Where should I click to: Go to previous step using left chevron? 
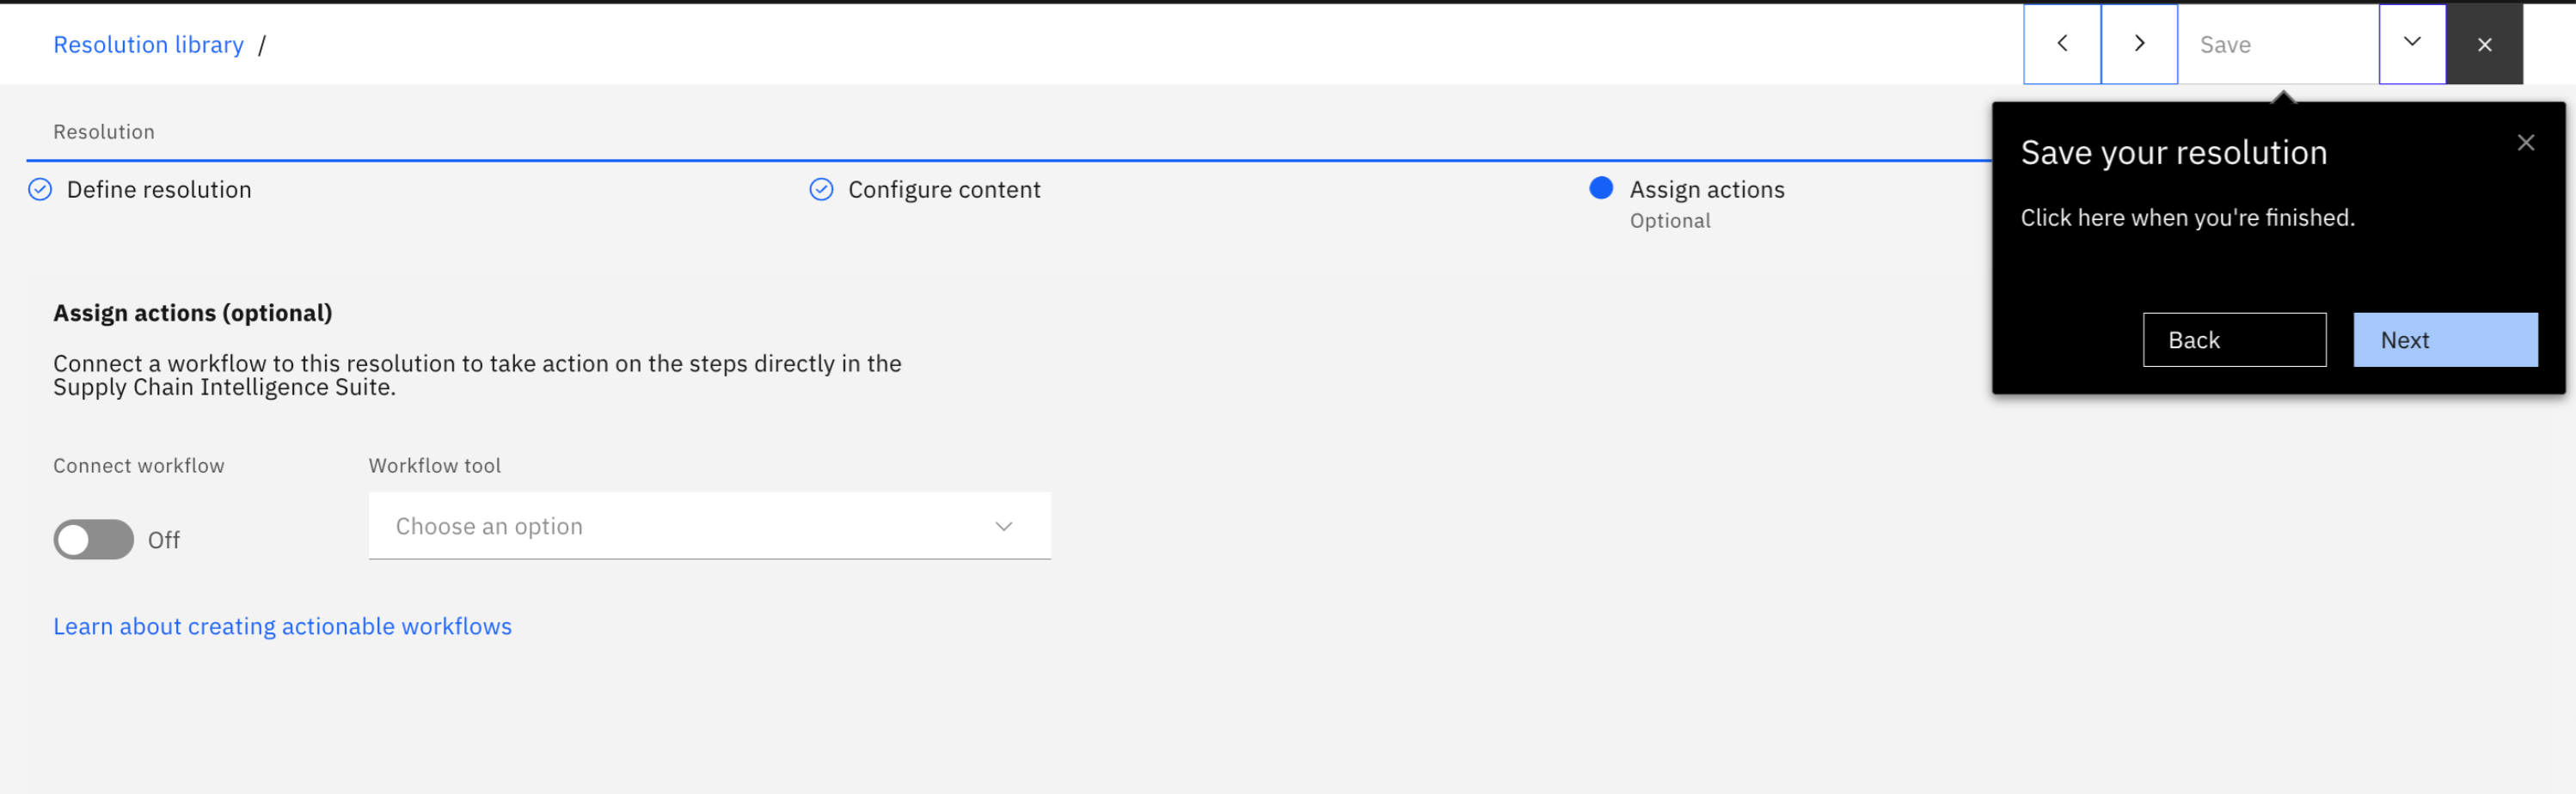pyautogui.click(x=2061, y=44)
